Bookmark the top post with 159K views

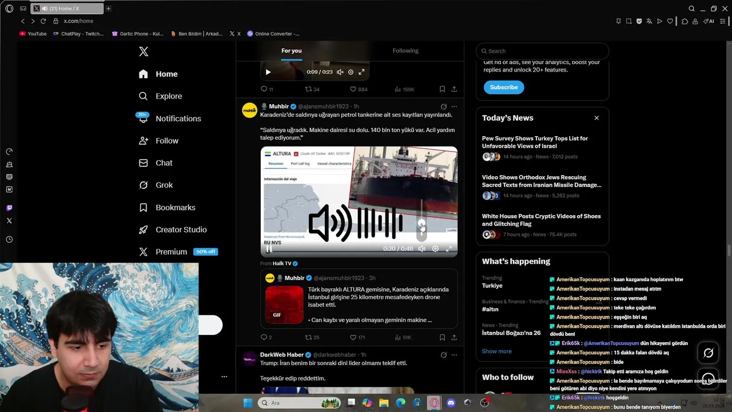coord(442,89)
